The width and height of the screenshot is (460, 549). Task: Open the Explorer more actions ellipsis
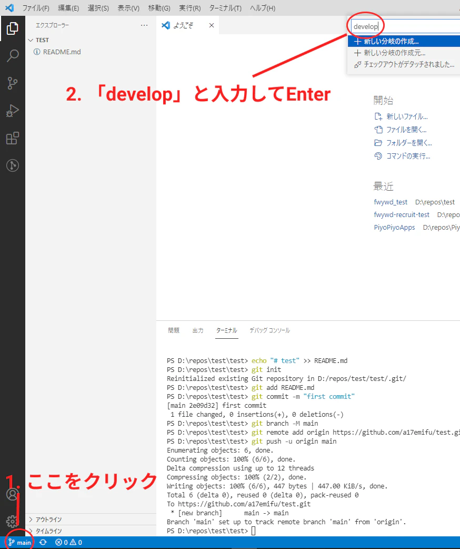(144, 25)
